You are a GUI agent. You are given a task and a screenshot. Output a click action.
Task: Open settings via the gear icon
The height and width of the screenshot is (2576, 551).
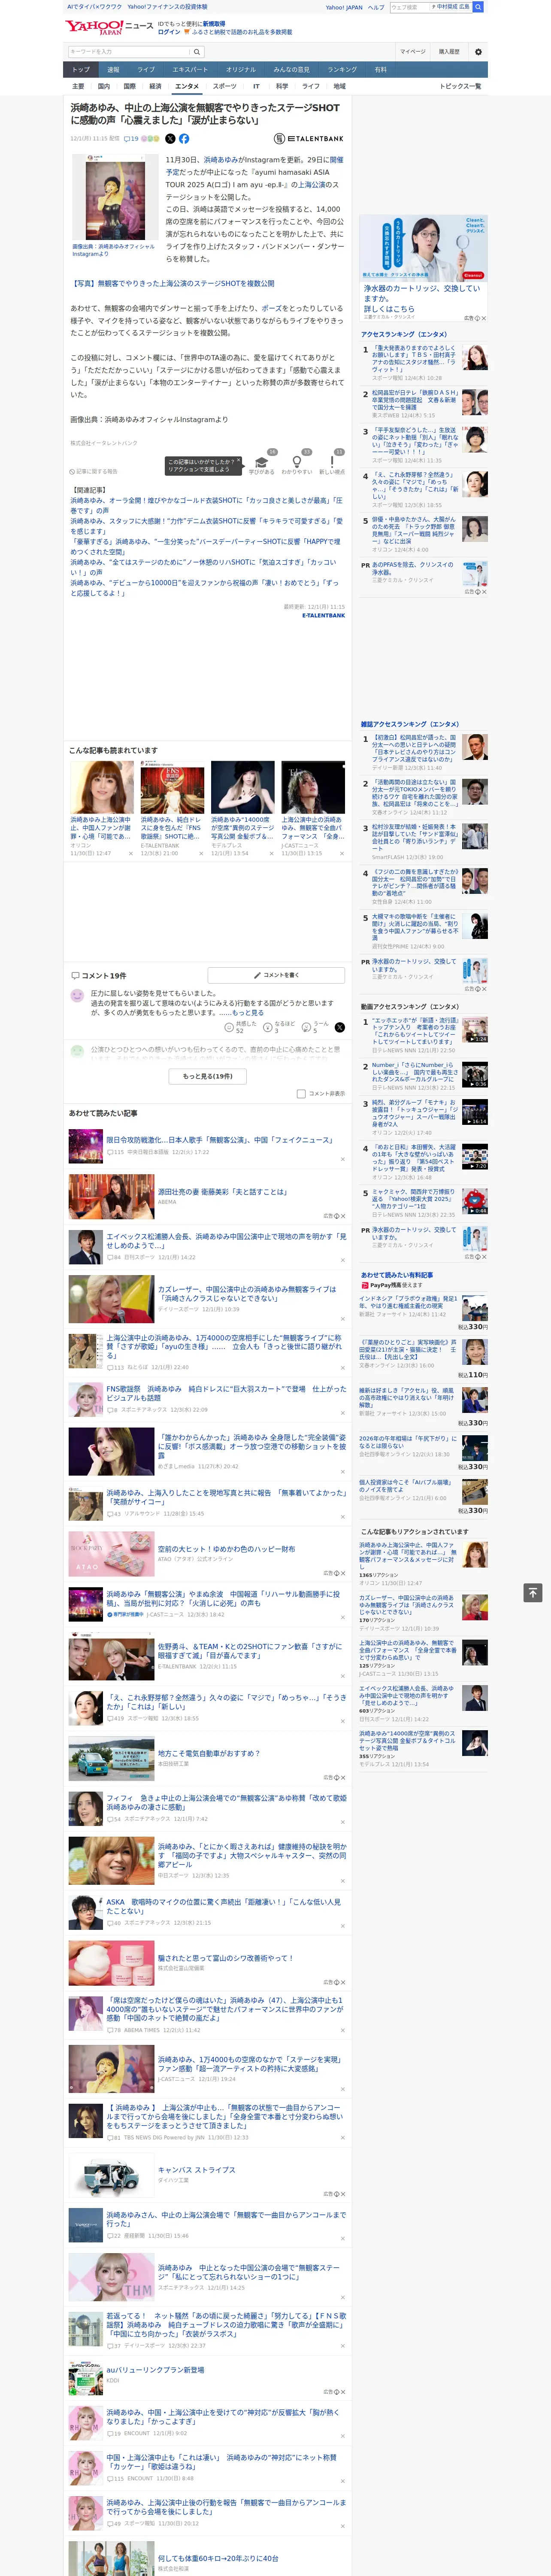[x=477, y=52]
